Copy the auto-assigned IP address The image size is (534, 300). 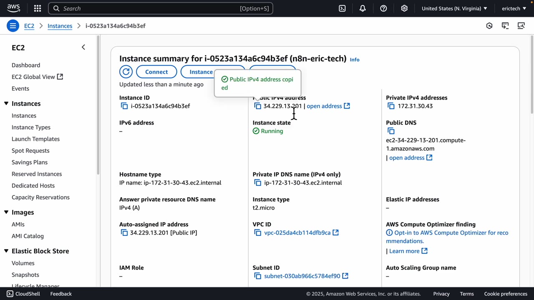click(x=124, y=233)
